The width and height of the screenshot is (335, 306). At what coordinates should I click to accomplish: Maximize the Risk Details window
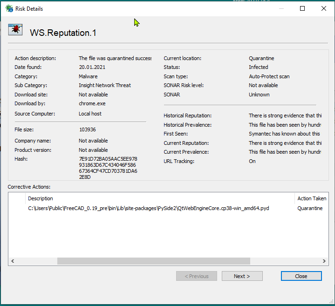(302, 8)
